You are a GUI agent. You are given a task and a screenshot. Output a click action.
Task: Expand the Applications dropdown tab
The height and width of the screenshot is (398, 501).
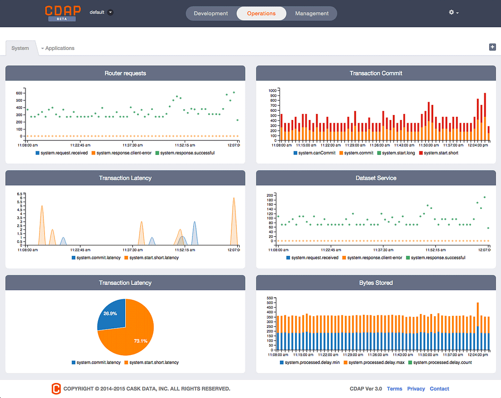click(x=58, y=48)
